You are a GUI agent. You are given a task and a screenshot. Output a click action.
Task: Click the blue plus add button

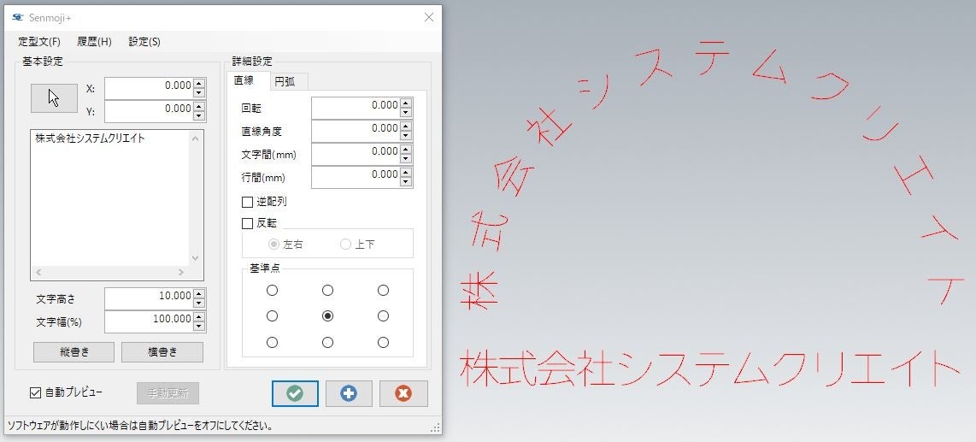click(x=349, y=393)
